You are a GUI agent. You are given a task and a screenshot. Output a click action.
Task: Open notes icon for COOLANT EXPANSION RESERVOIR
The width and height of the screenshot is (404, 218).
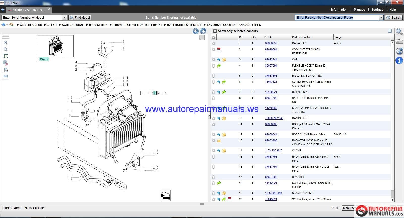(219, 50)
